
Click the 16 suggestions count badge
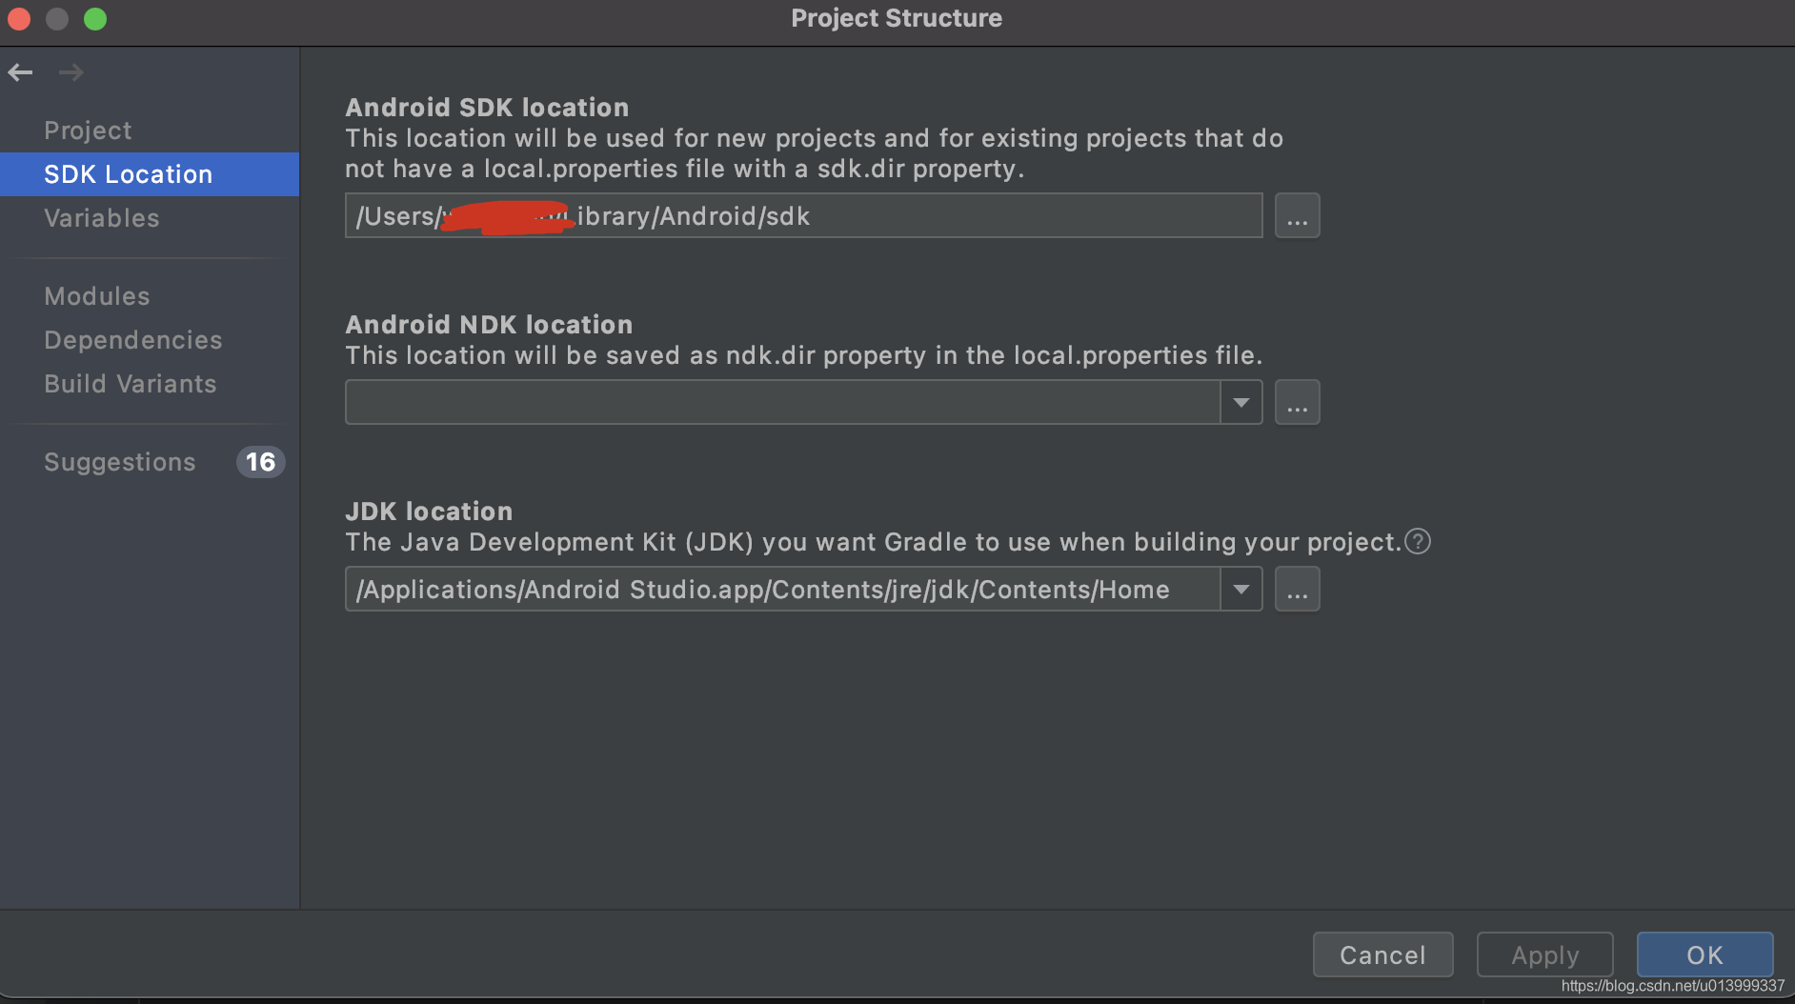coord(259,462)
